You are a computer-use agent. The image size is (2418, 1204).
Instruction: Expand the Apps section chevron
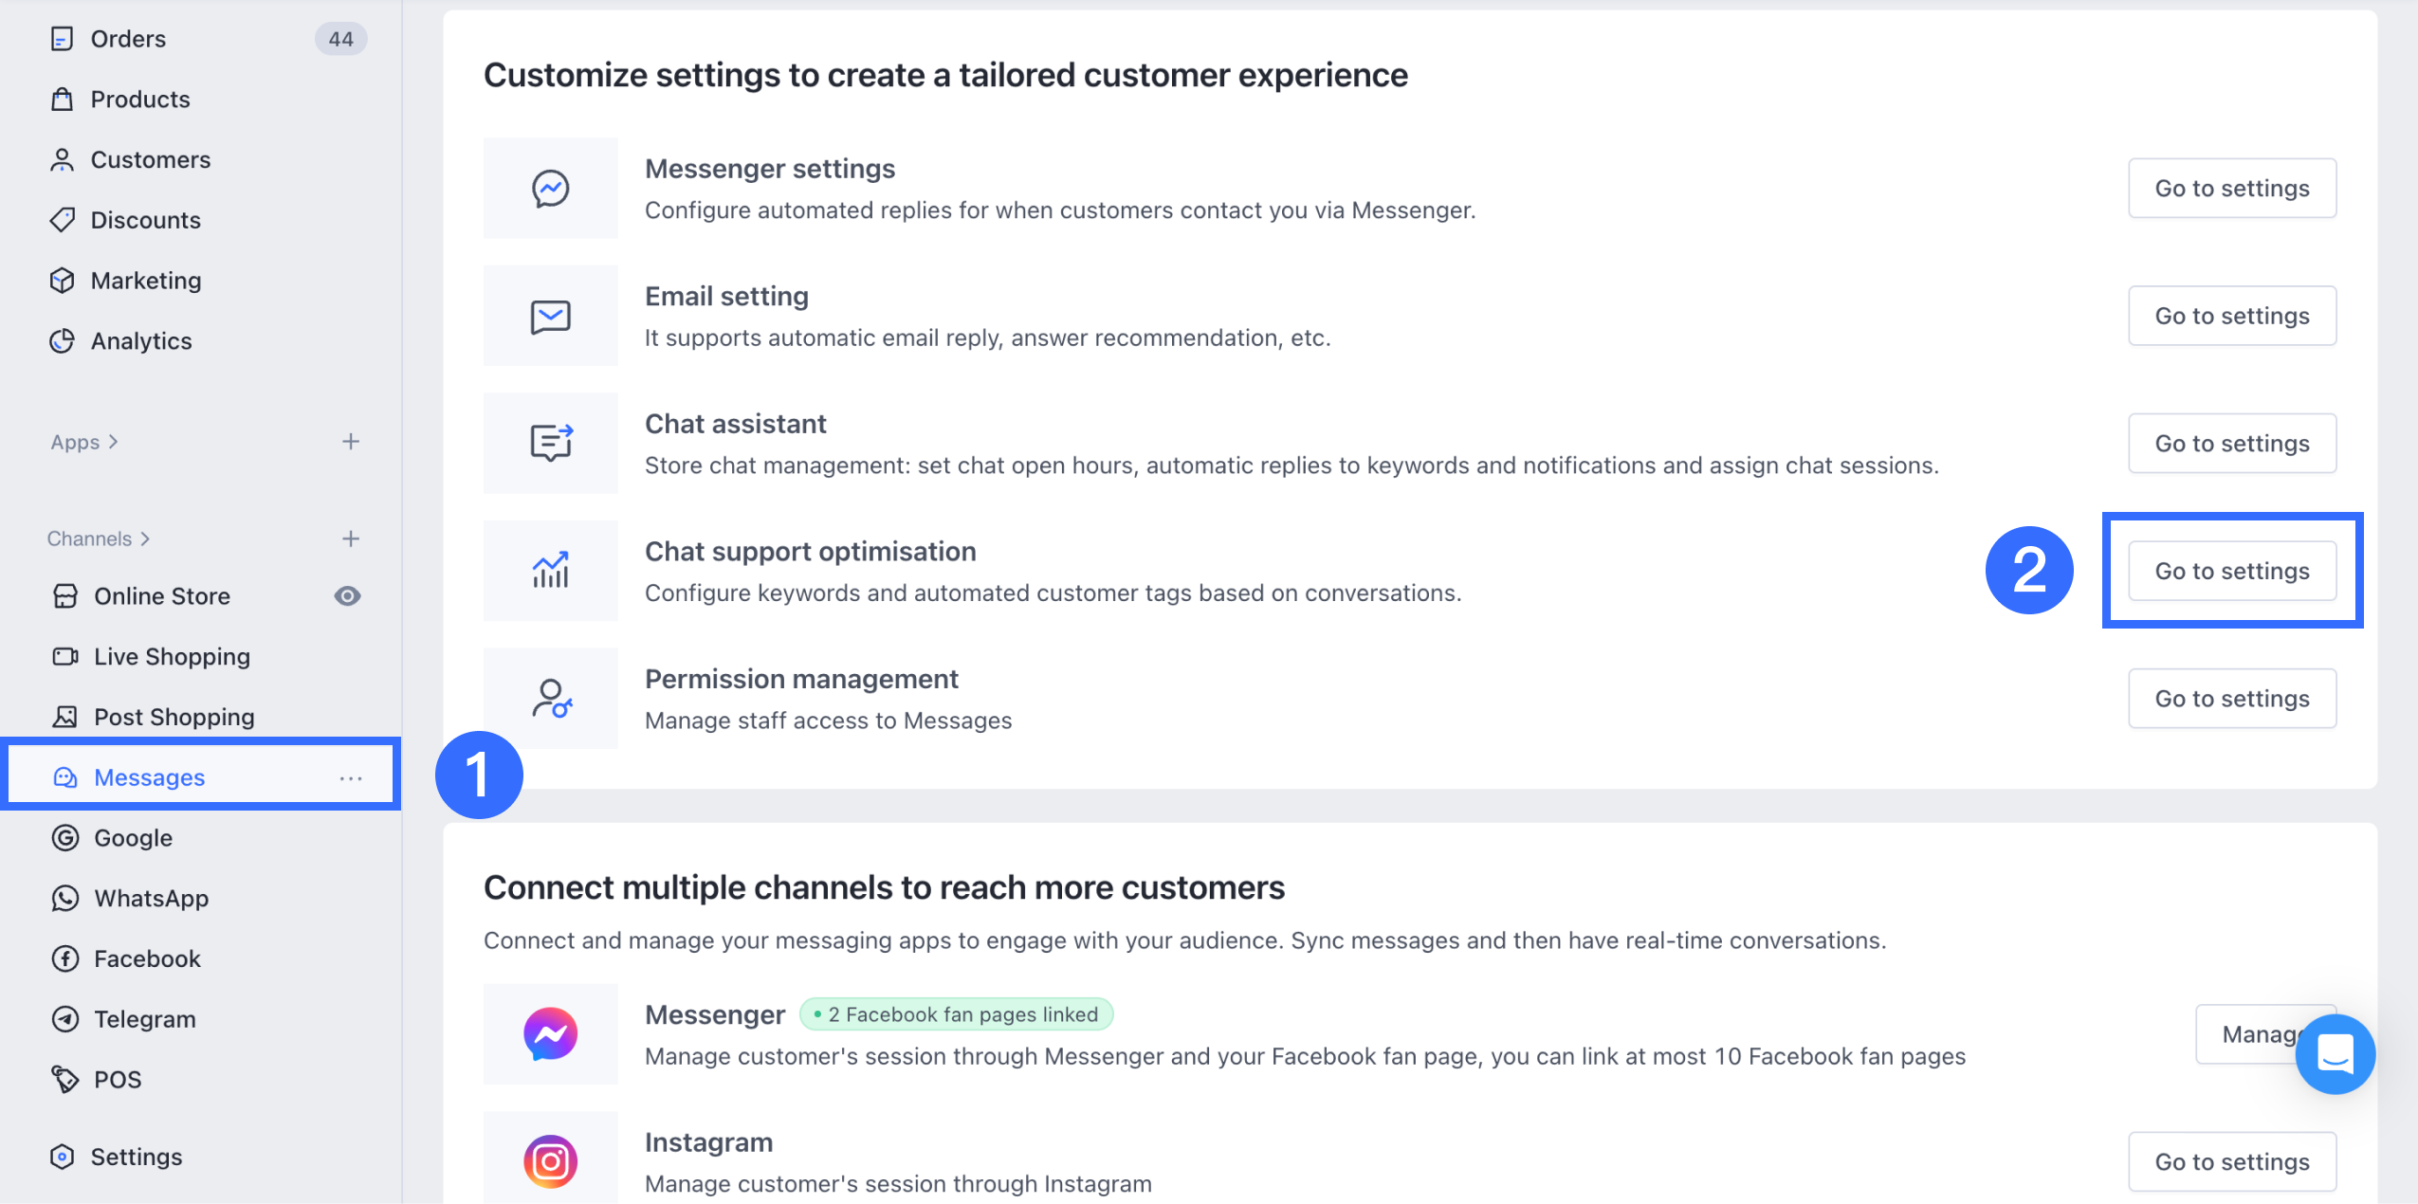point(114,442)
